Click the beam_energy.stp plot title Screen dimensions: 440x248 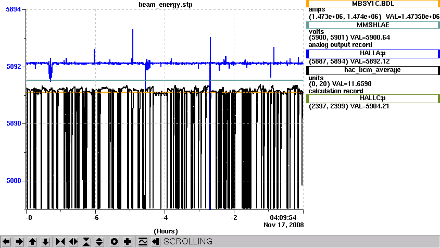(166, 5)
